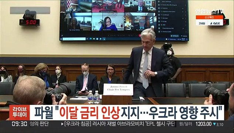Open the Participants button in the video call
Screen dimensions: 234x133
175,36
